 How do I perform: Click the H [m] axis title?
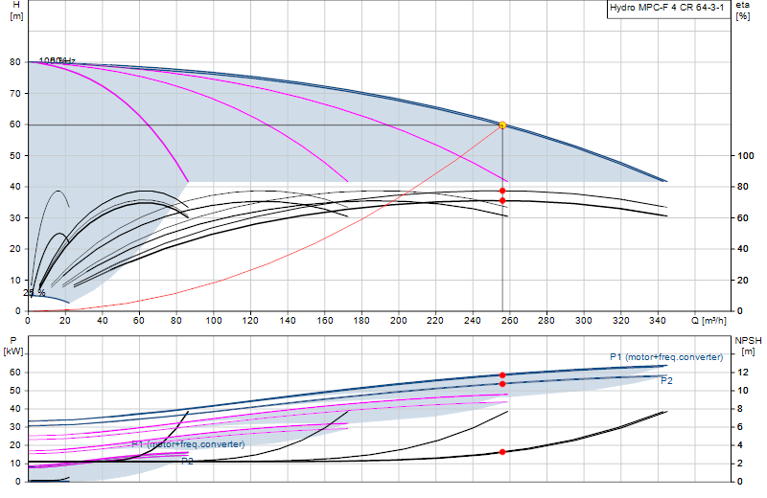click(x=16, y=11)
